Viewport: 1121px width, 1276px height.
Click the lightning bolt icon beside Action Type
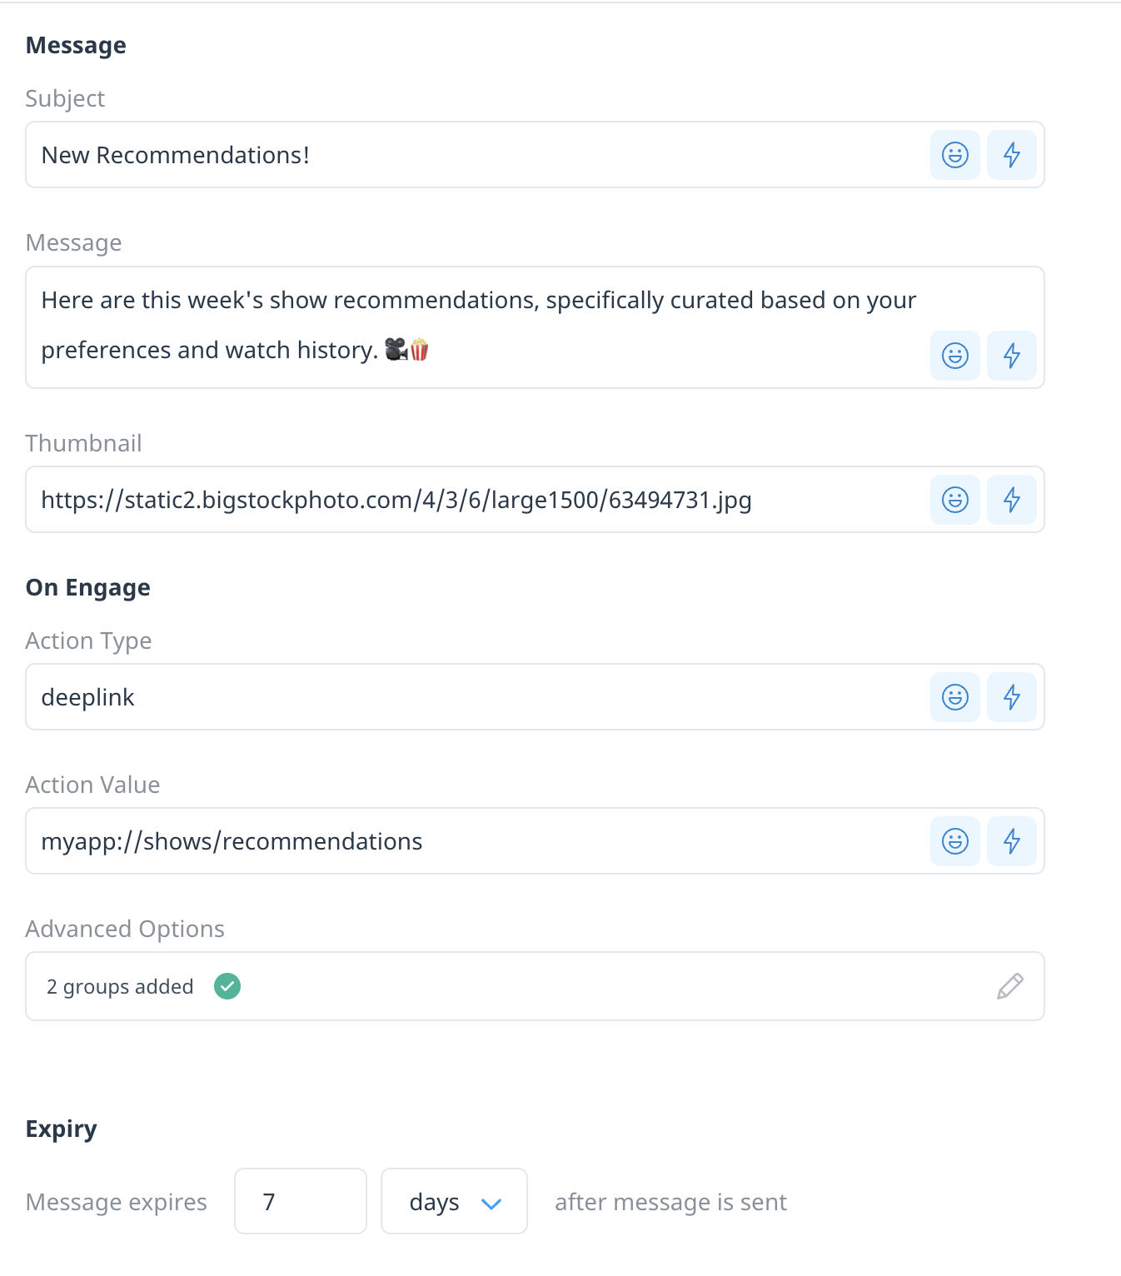click(x=1012, y=697)
